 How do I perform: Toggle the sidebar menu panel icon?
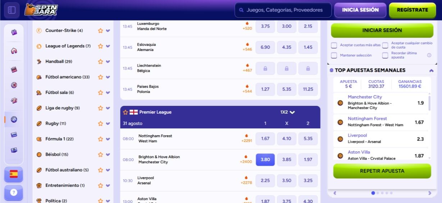12,10
